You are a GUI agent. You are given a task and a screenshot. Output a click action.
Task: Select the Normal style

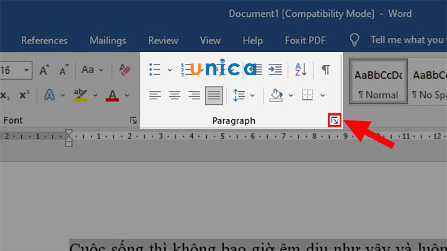[x=378, y=81]
